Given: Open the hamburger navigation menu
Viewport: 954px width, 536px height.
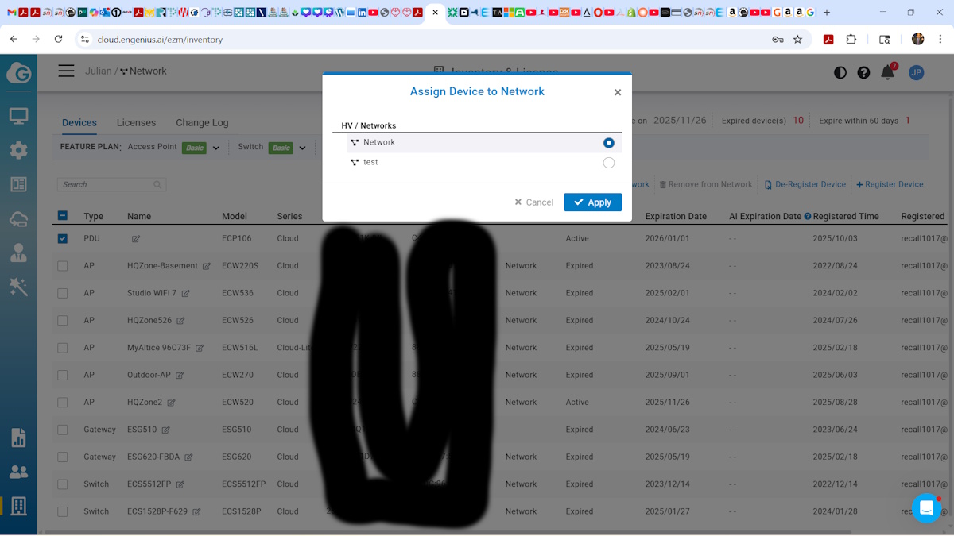Looking at the screenshot, I should [66, 71].
